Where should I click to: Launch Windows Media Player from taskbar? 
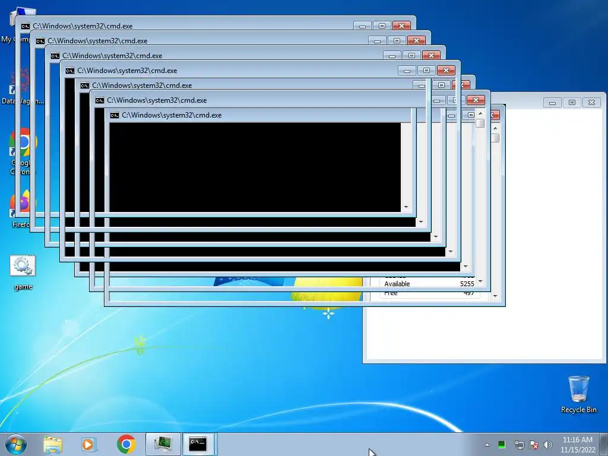coord(88,444)
